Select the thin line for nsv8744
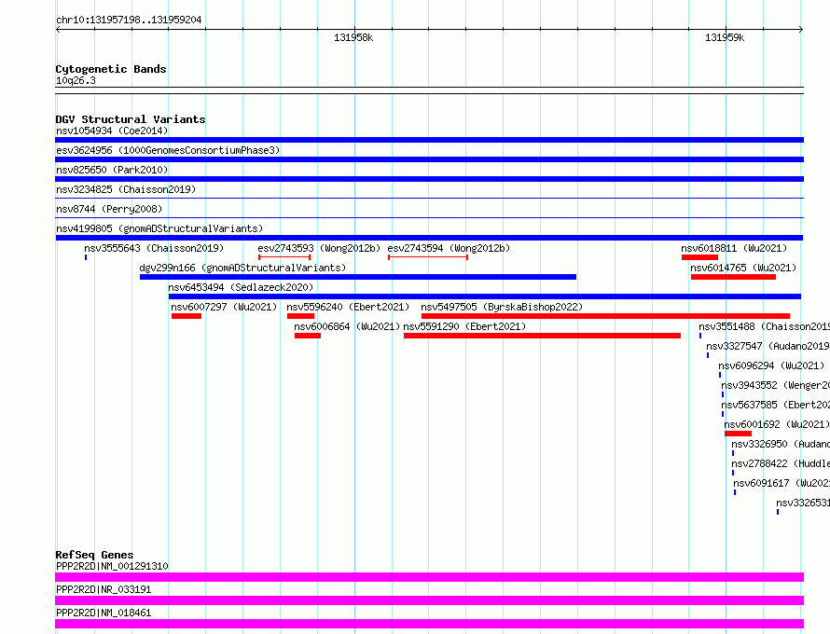Viewport: 830px width, 634px height. [429, 218]
